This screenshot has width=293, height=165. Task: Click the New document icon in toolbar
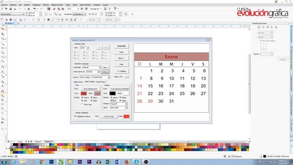click(x=2, y=9)
